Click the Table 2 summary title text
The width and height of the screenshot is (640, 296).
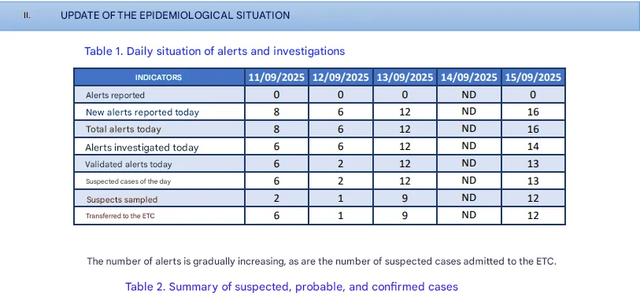[x=291, y=287]
